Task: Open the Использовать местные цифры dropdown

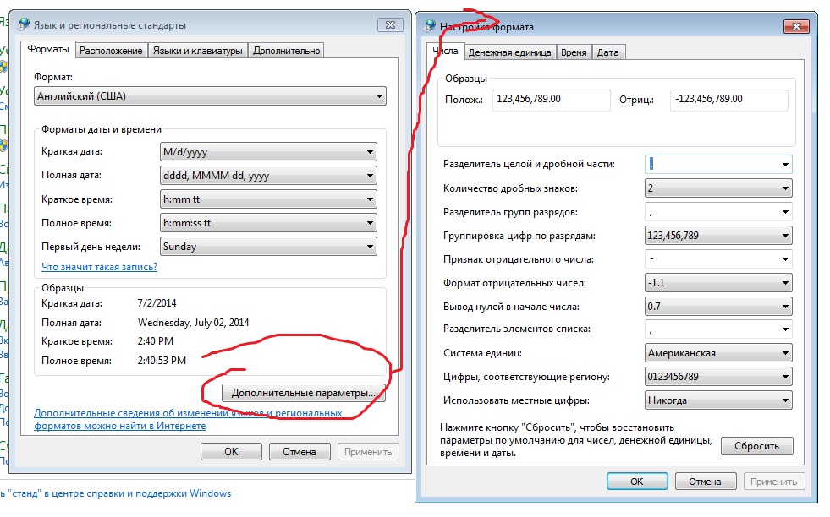Action: pos(718,400)
